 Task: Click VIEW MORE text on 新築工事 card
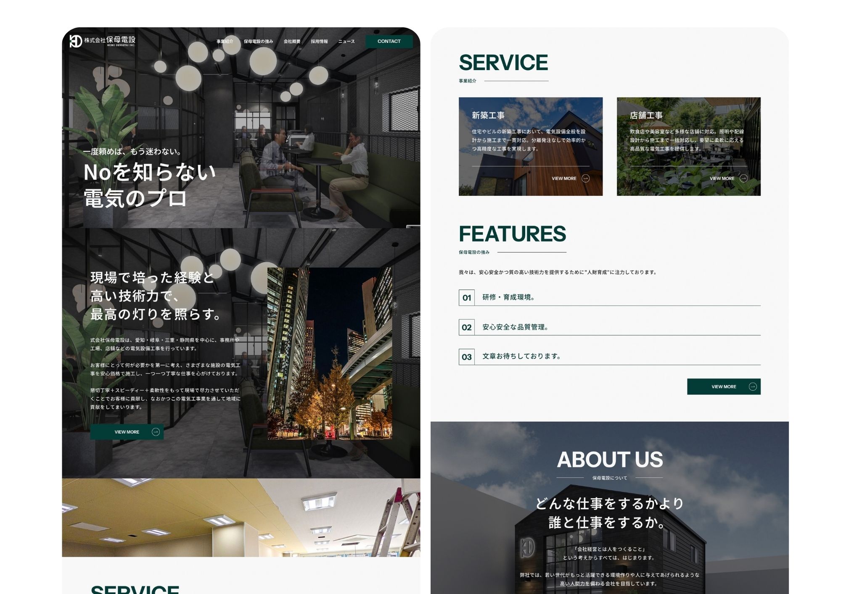564,179
